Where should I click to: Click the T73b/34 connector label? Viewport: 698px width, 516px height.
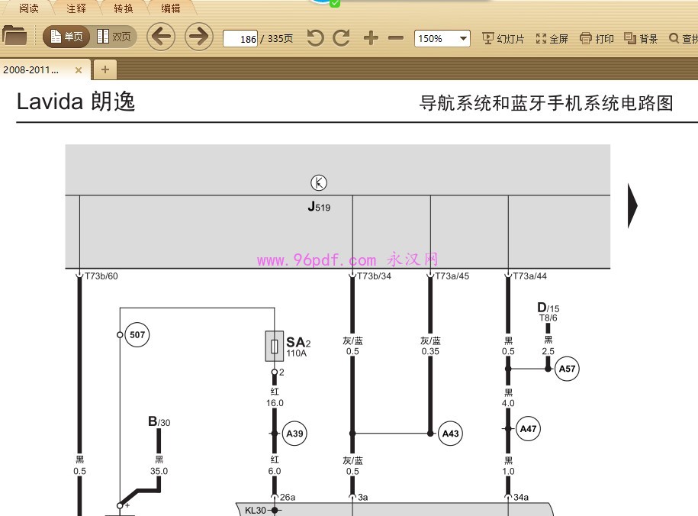(x=374, y=276)
